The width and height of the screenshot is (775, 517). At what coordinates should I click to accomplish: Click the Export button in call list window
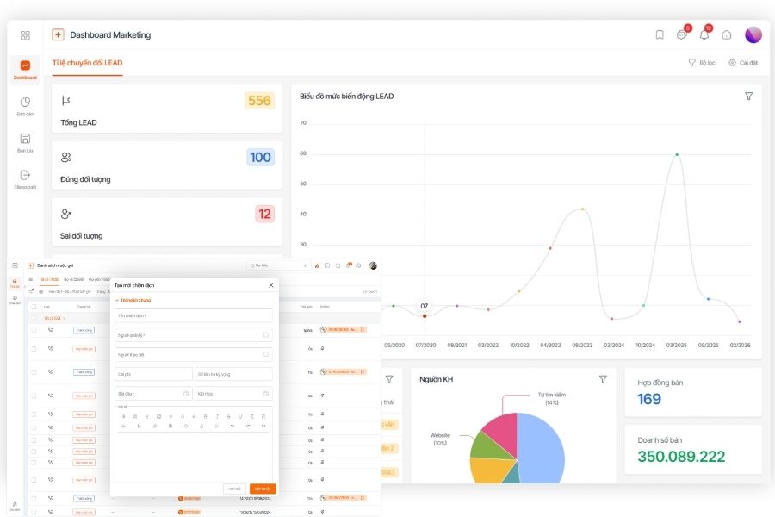coord(370,292)
